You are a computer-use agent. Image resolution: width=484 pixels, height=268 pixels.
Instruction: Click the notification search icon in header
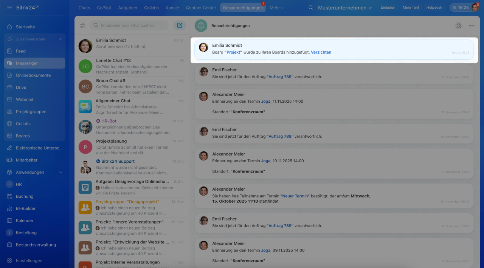coord(458,26)
